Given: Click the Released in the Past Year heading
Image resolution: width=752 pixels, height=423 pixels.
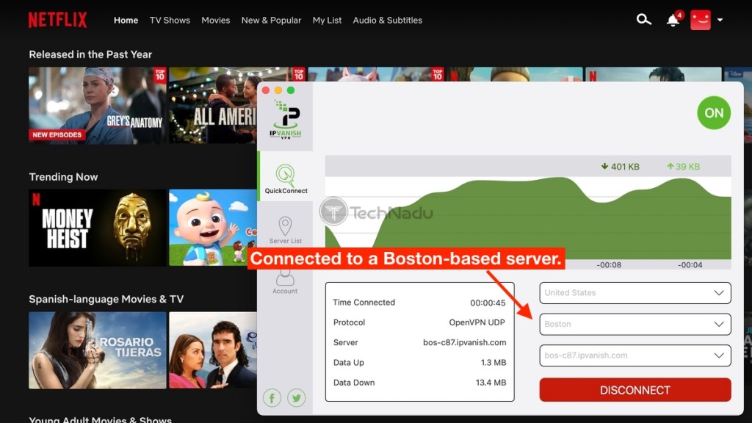Looking at the screenshot, I should click(x=90, y=54).
